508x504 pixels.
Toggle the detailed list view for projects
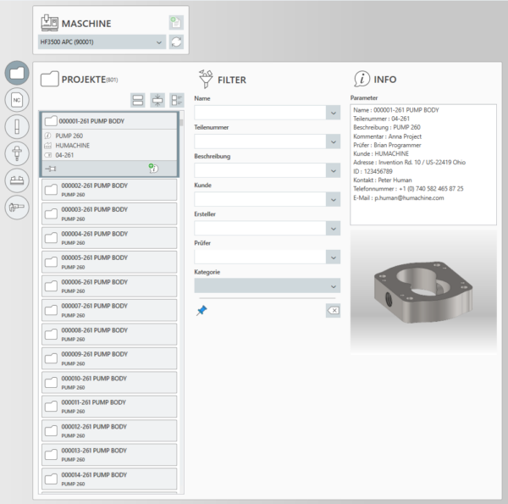coord(177,100)
